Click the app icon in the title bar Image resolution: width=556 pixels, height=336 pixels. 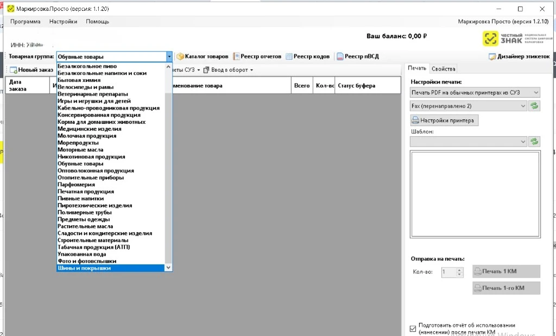tap(11, 9)
